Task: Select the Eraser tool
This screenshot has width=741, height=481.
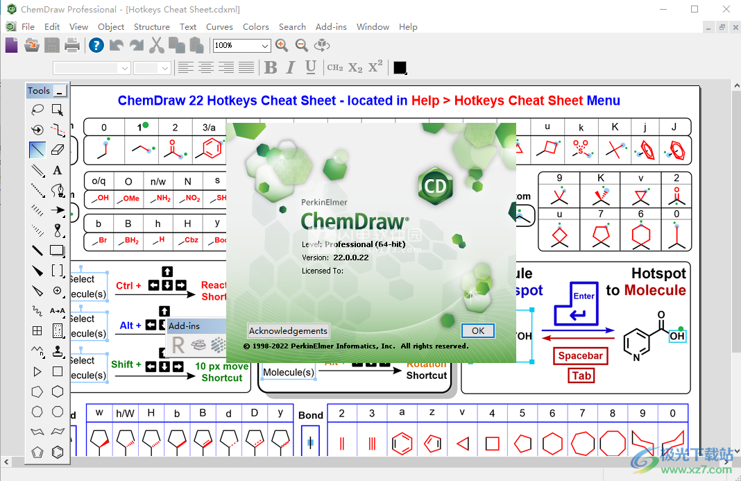Action: [x=58, y=150]
